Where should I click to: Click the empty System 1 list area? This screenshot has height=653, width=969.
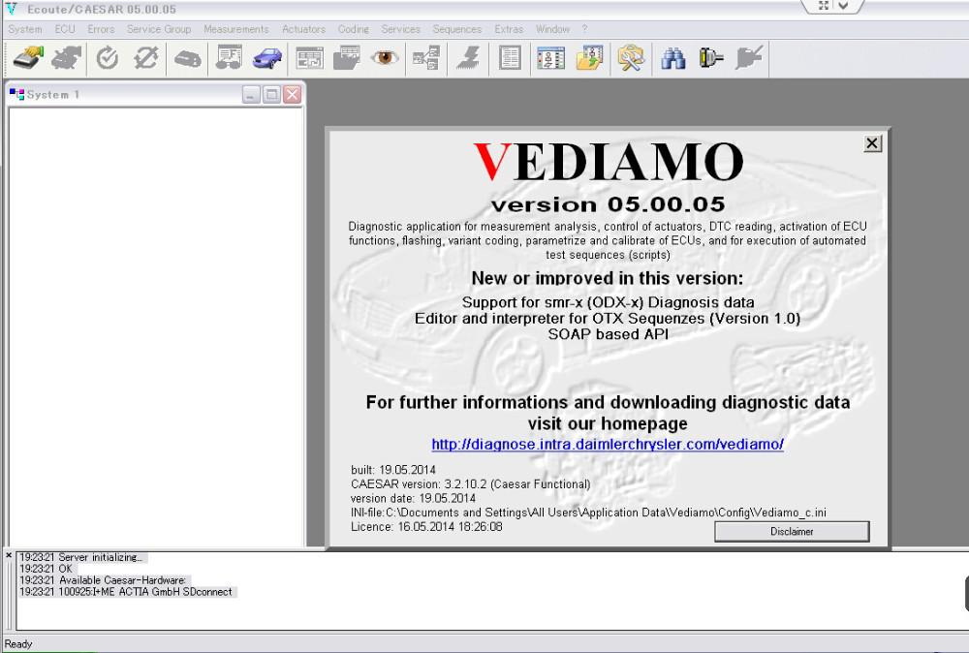(156, 326)
